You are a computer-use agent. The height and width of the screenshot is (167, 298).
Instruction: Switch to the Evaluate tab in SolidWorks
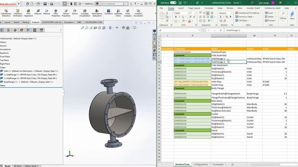click(x=35, y=22)
